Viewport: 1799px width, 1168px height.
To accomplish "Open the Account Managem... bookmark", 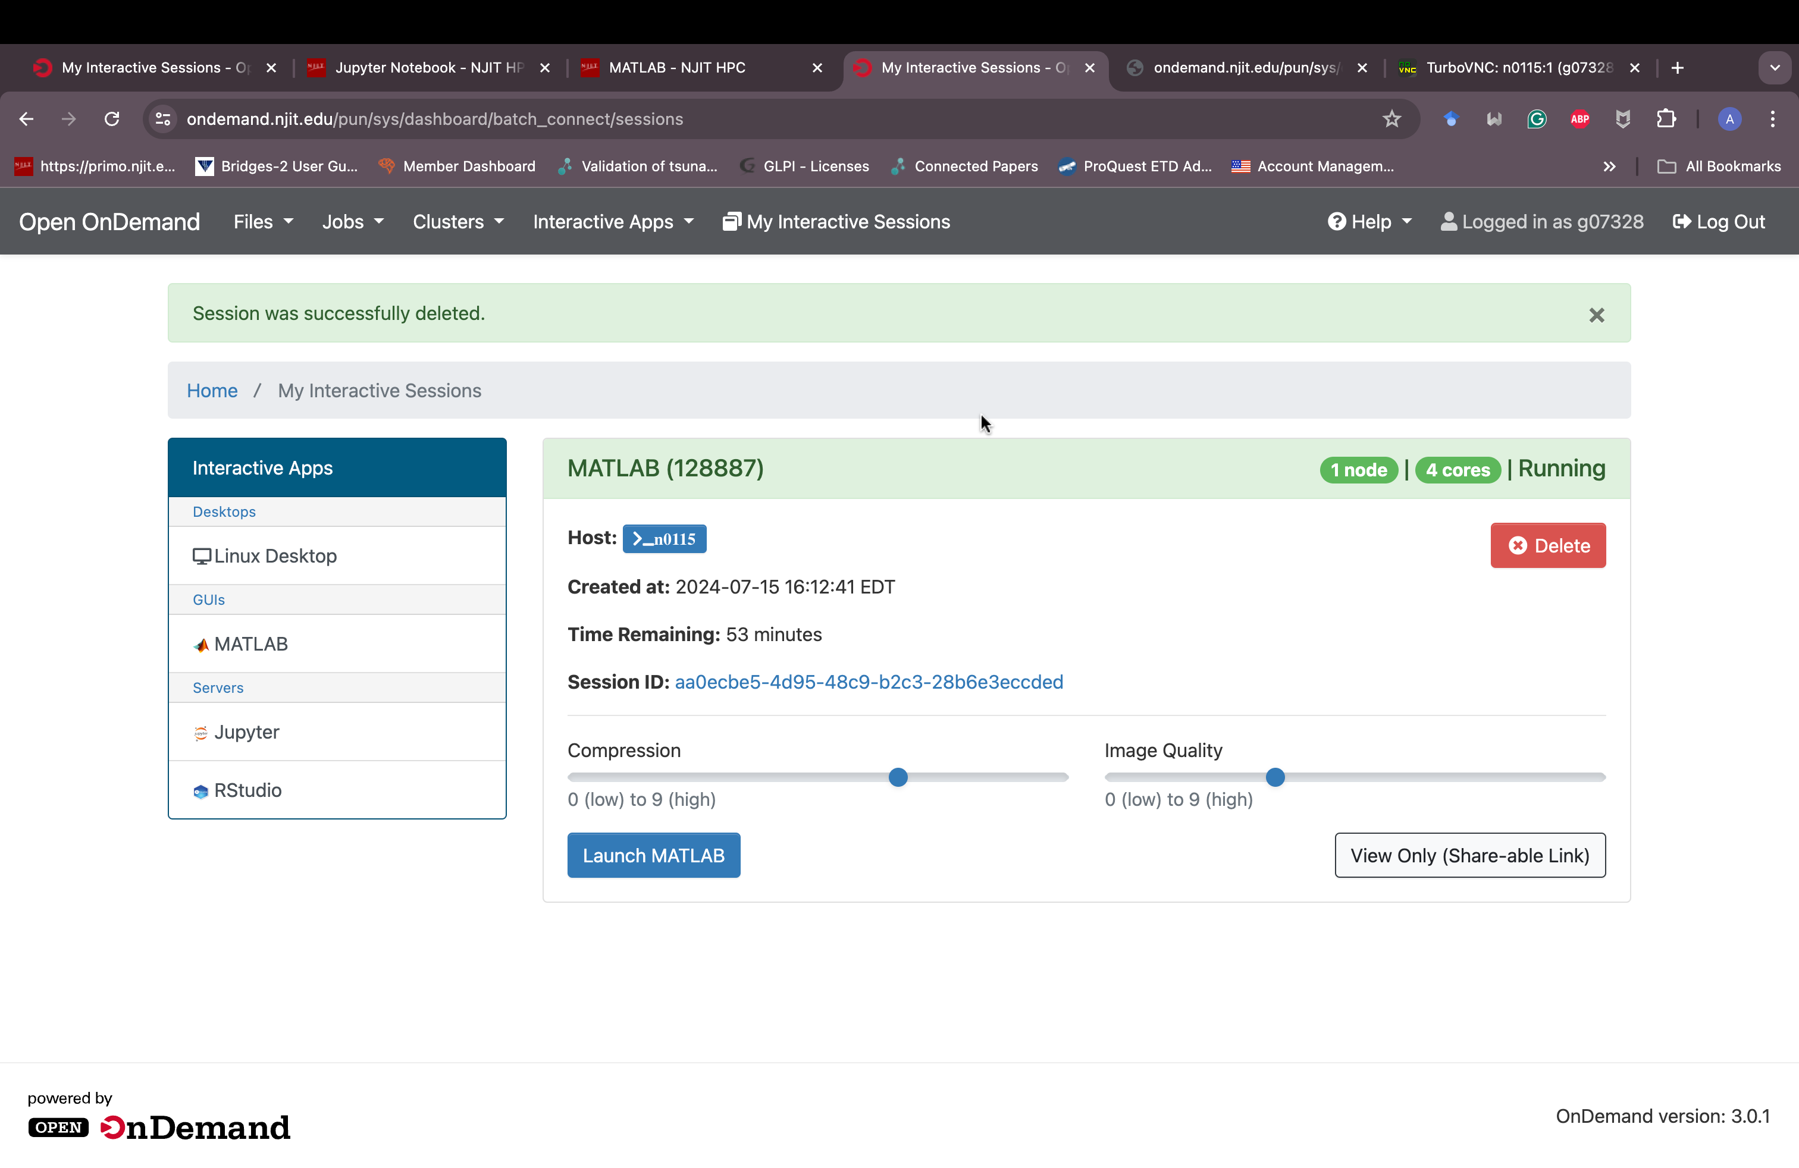I will [x=1313, y=166].
